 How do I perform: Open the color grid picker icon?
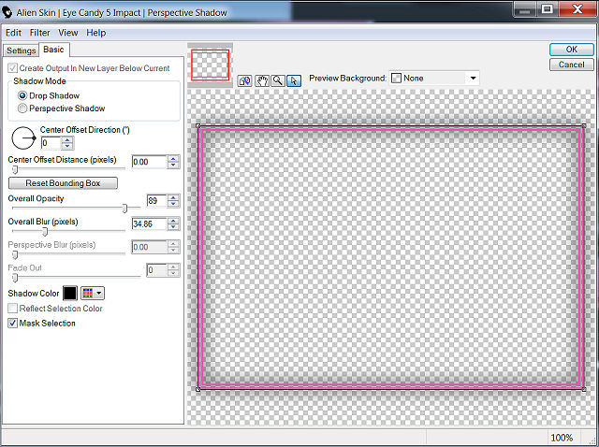(87, 293)
